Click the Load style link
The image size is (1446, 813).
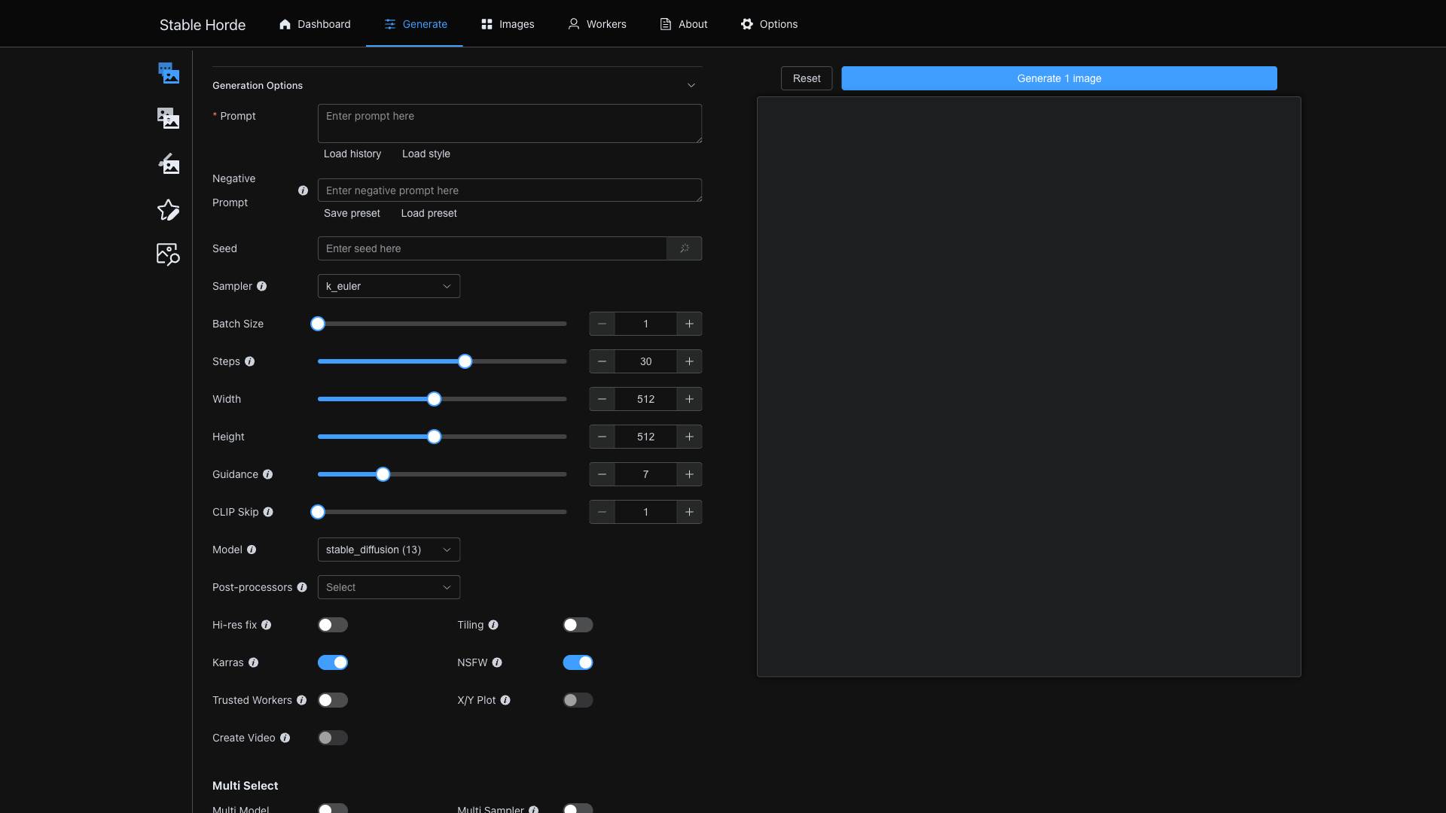(x=426, y=154)
